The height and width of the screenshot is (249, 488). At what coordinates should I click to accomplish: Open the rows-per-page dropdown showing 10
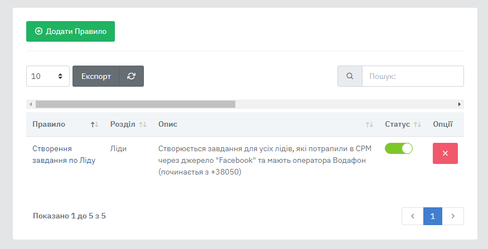coord(48,77)
